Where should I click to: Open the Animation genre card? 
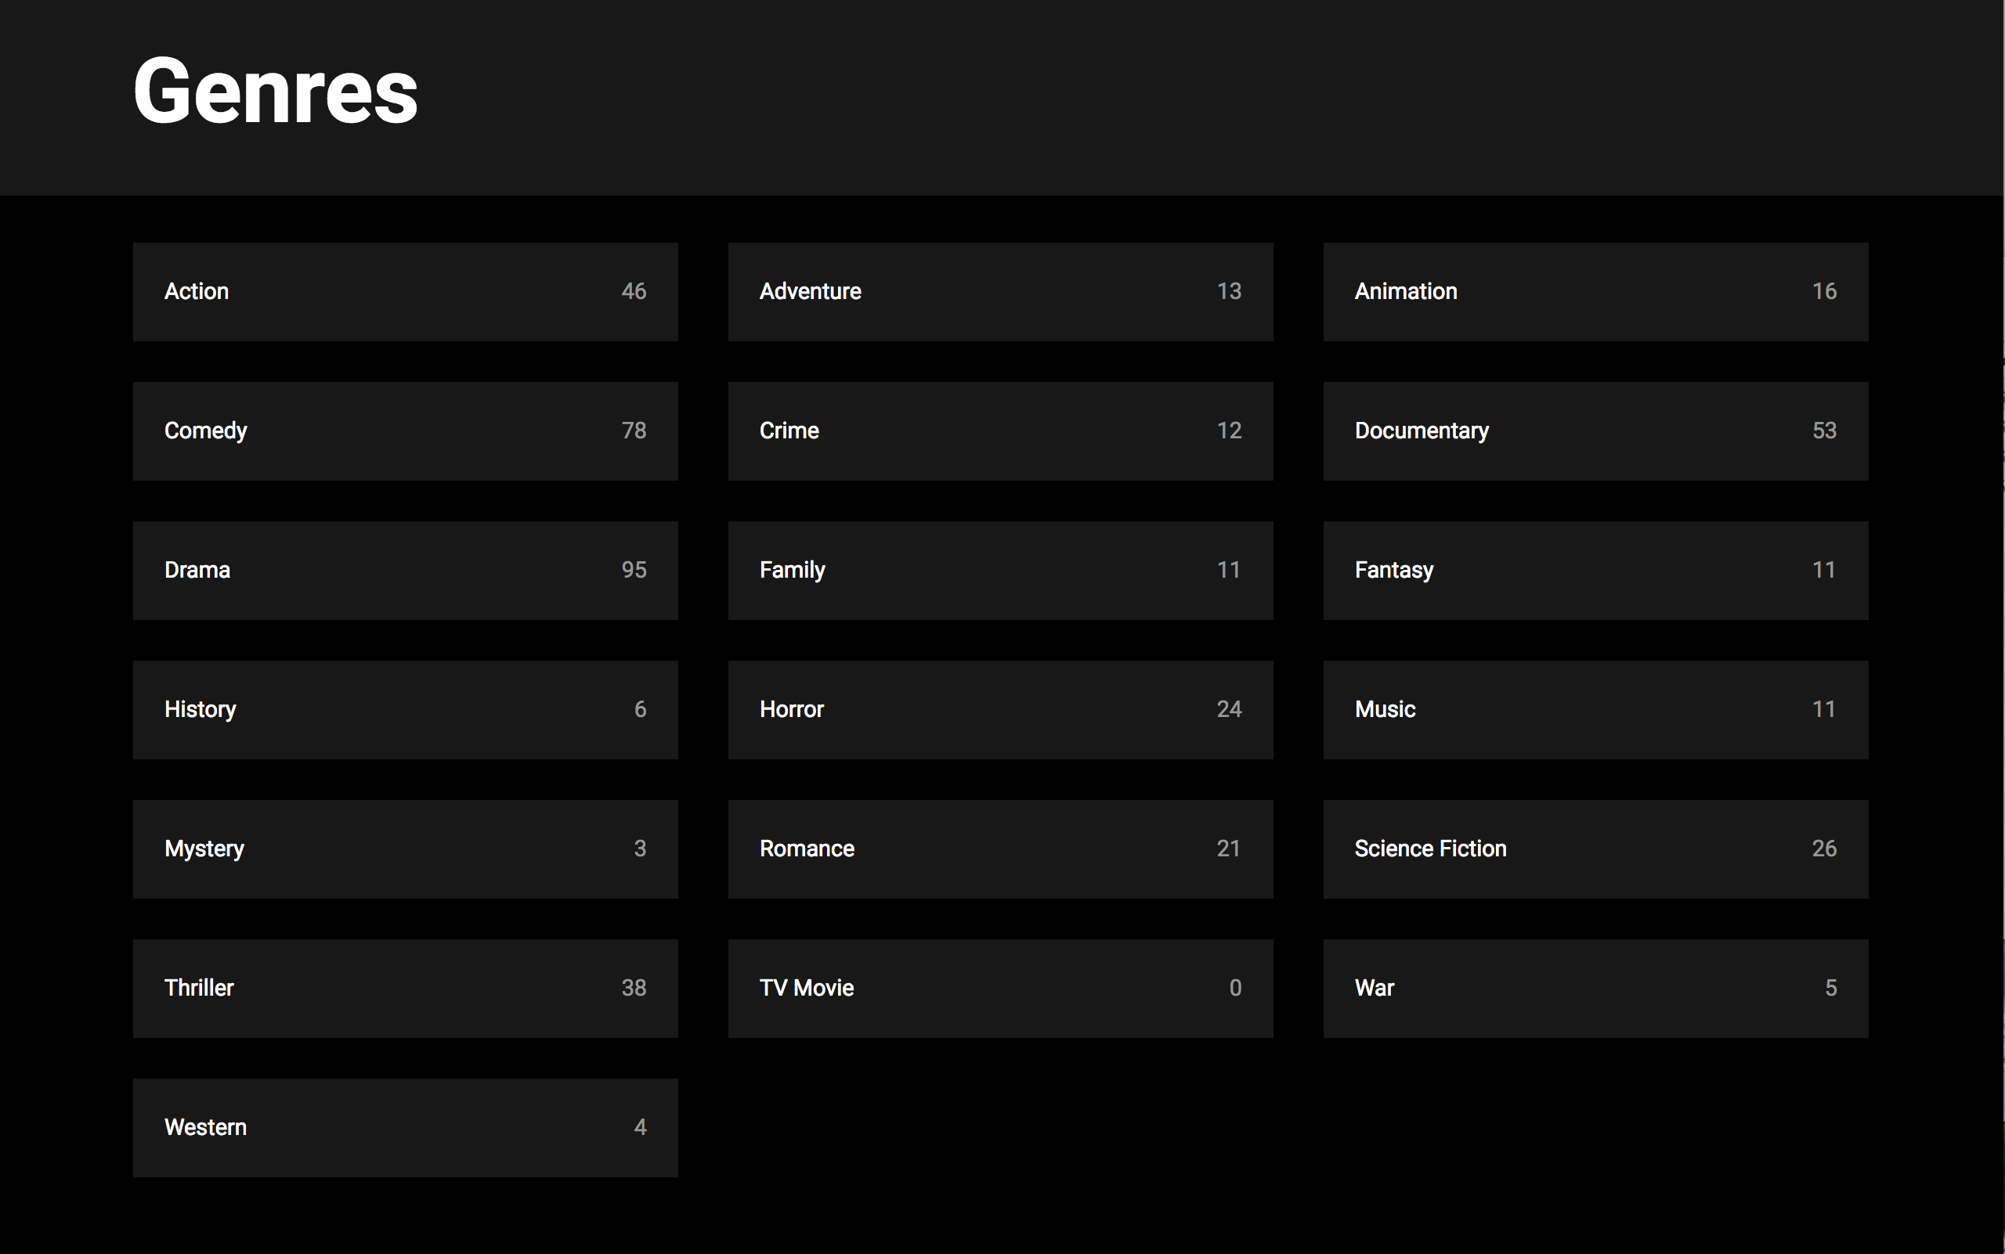tap(1596, 292)
